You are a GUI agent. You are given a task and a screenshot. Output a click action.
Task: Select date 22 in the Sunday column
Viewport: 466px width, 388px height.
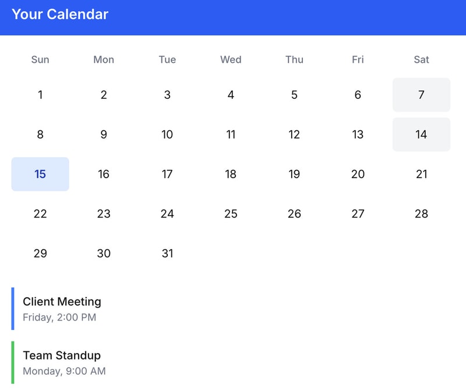[40, 213]
